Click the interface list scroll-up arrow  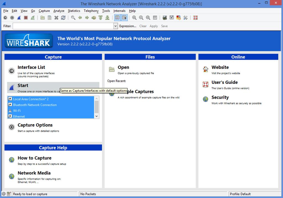coord(96,98)
